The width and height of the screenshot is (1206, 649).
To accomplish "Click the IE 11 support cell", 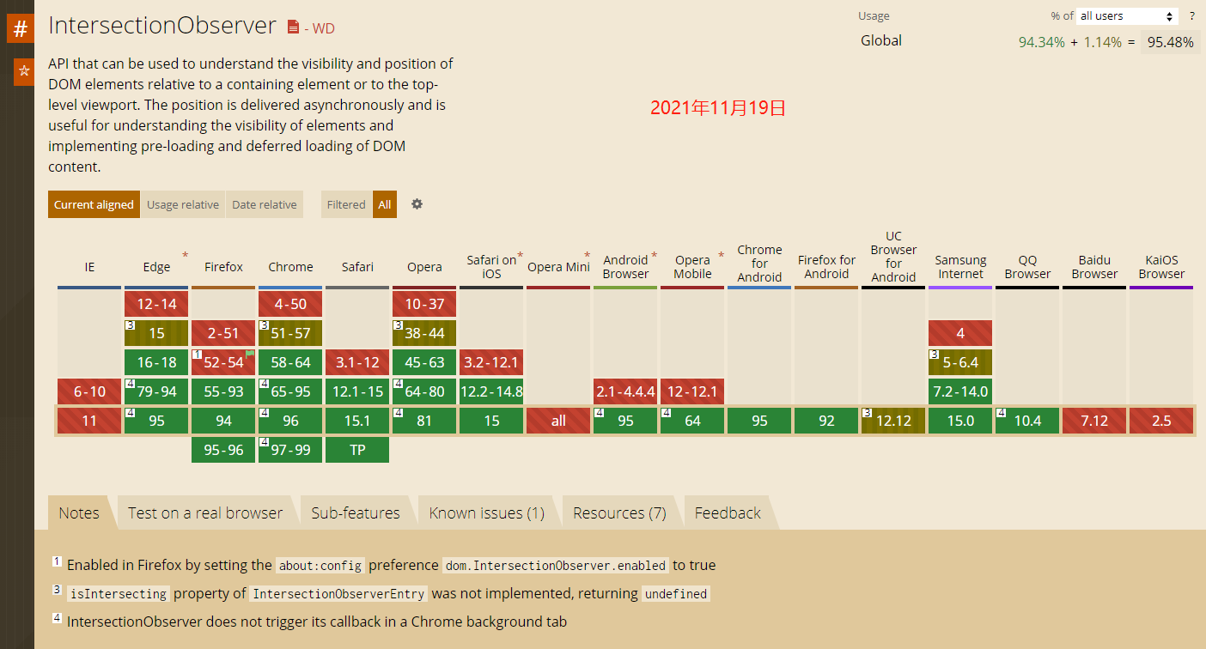I will click(89, 421).
